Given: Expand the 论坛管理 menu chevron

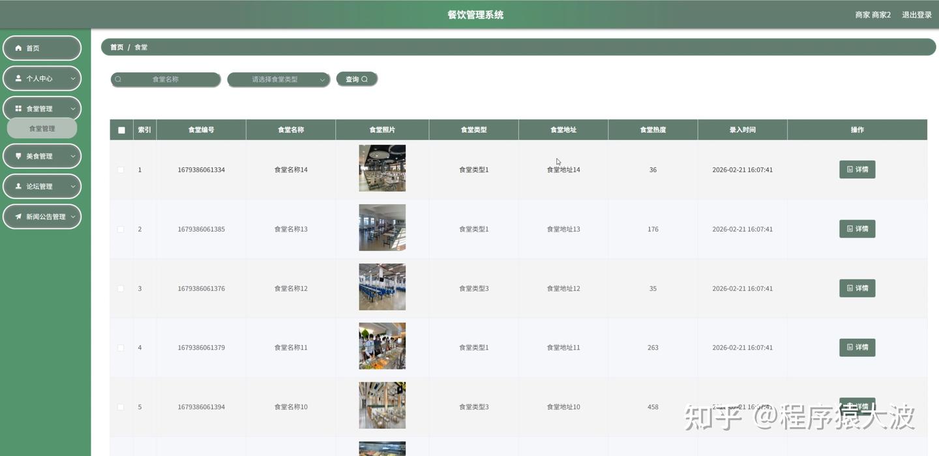Looking at the screenshot, I should (x=73, y=187).
